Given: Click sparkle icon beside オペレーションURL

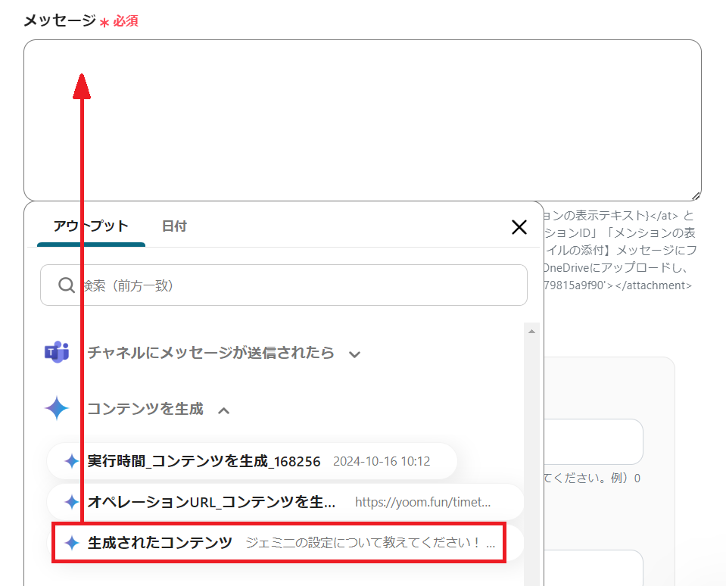Looking at the screenshot, I should point(71,502).
